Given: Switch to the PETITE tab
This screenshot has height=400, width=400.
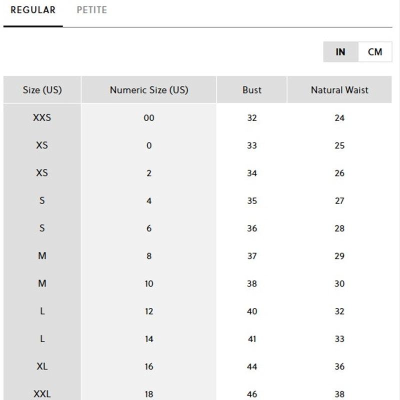Looking at the screenshot, I should 92,10.
